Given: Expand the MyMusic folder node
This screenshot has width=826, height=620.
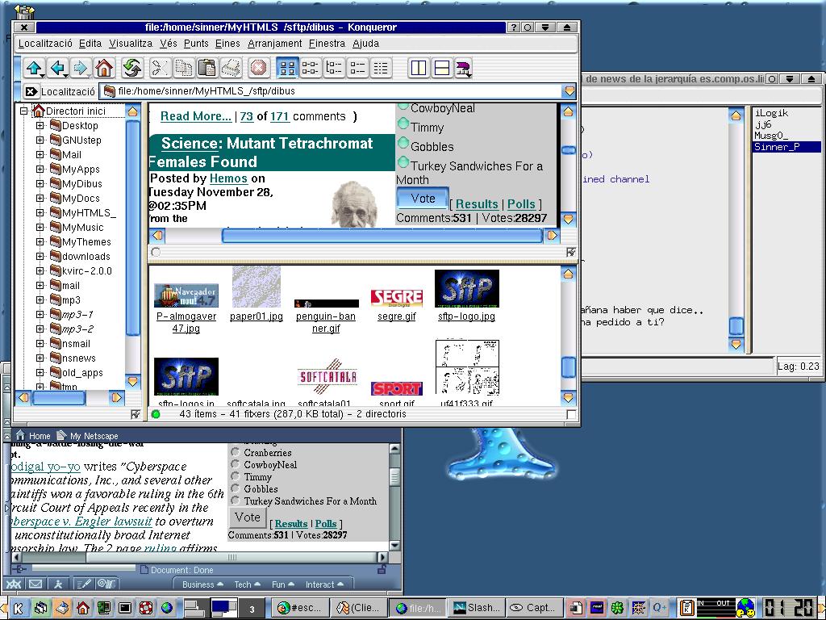Looking at the screenshot, I should pos(40,227).
